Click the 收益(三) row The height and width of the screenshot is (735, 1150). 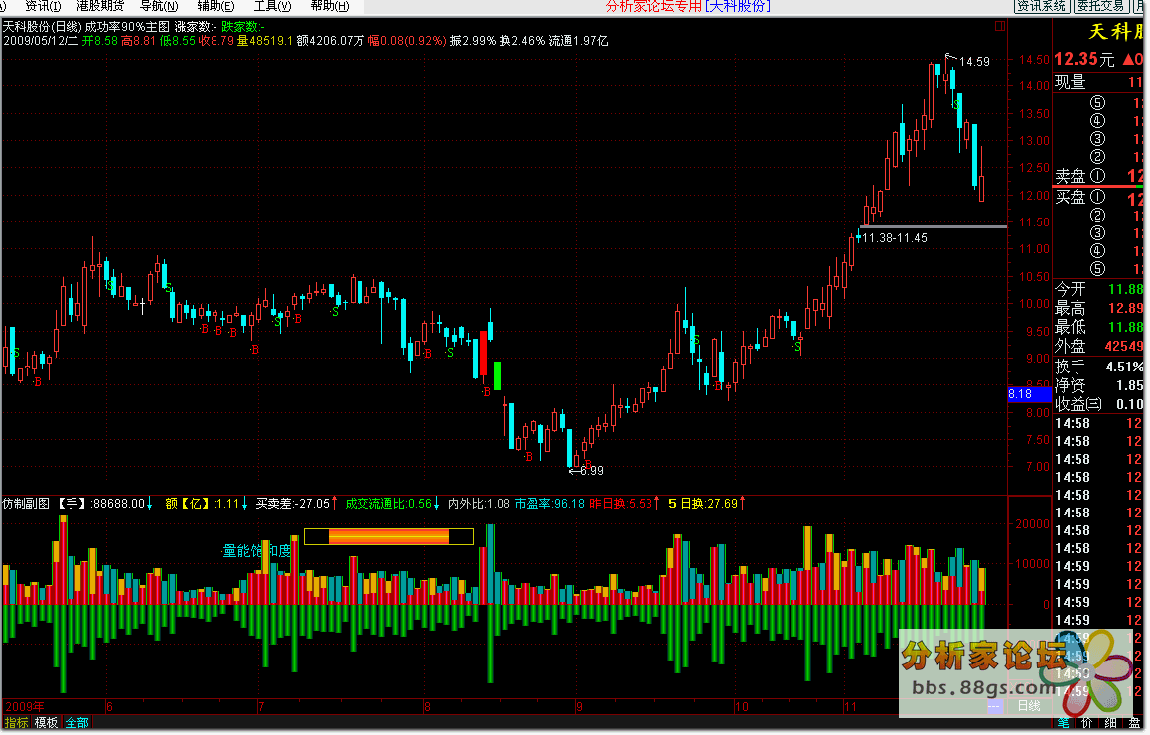point(1098,404)
